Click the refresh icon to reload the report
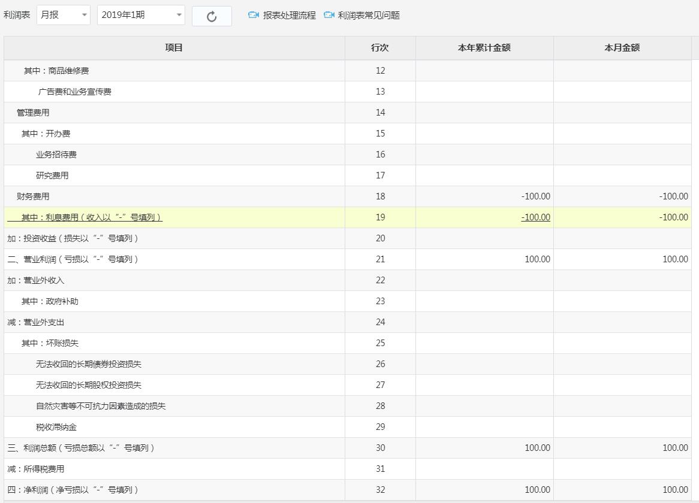Screen dimensions: 699x503 pos(212,16)
